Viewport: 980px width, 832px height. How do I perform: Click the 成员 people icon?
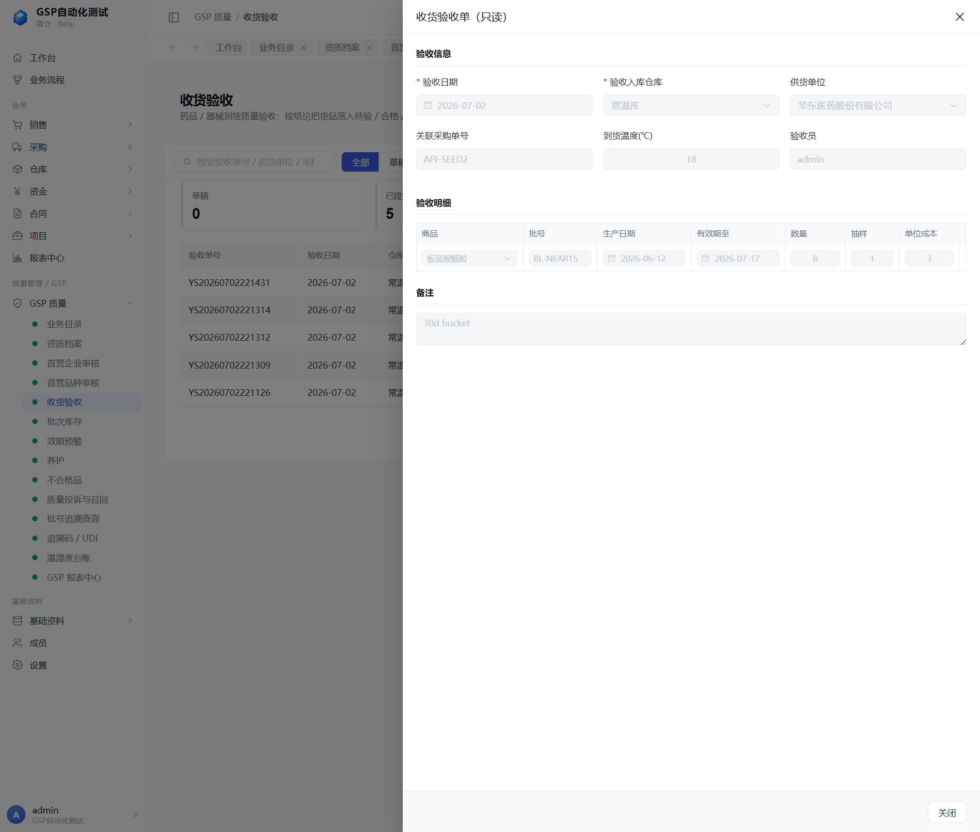pyautogui.click(x=18, y=643)
